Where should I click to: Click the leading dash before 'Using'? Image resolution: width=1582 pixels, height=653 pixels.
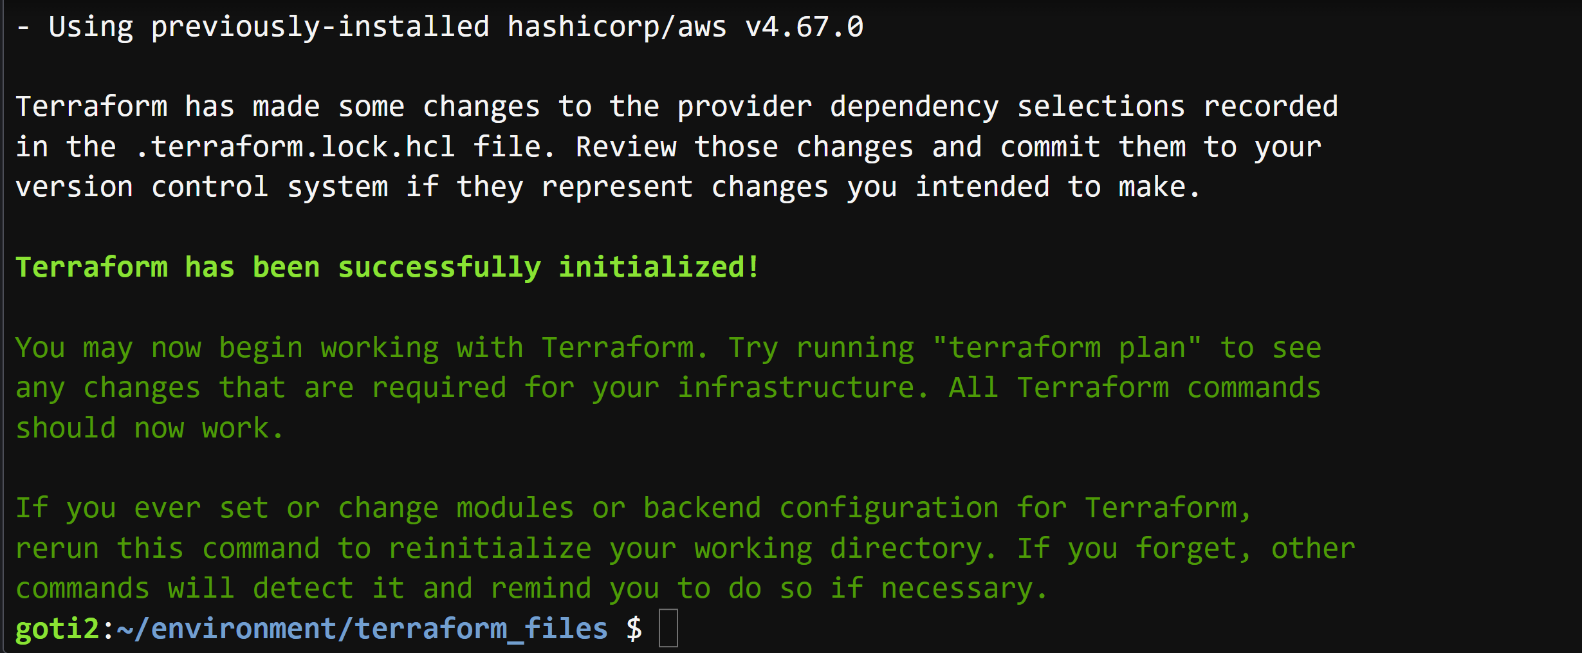pos(23,27)
